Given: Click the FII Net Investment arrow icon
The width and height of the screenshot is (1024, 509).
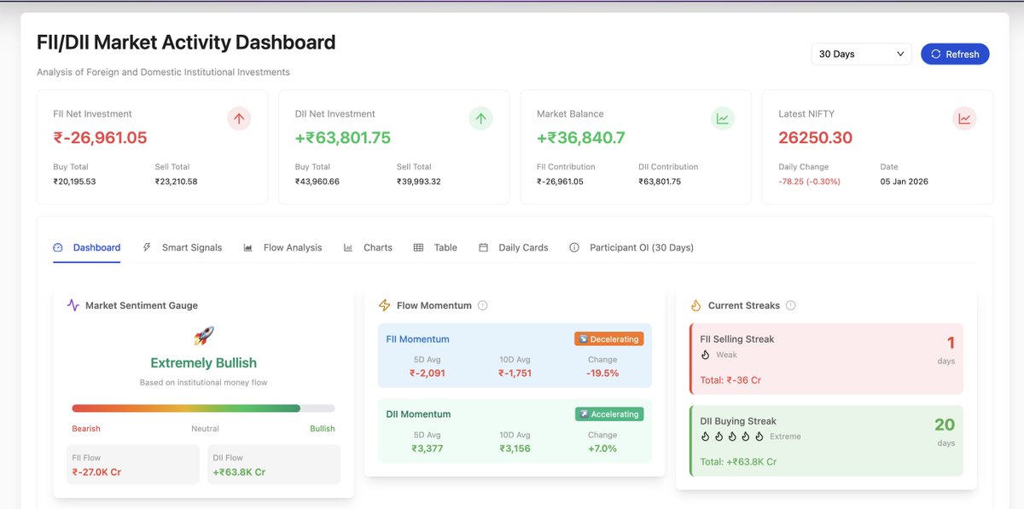Looking at the screenshot, I should [239, 119].
